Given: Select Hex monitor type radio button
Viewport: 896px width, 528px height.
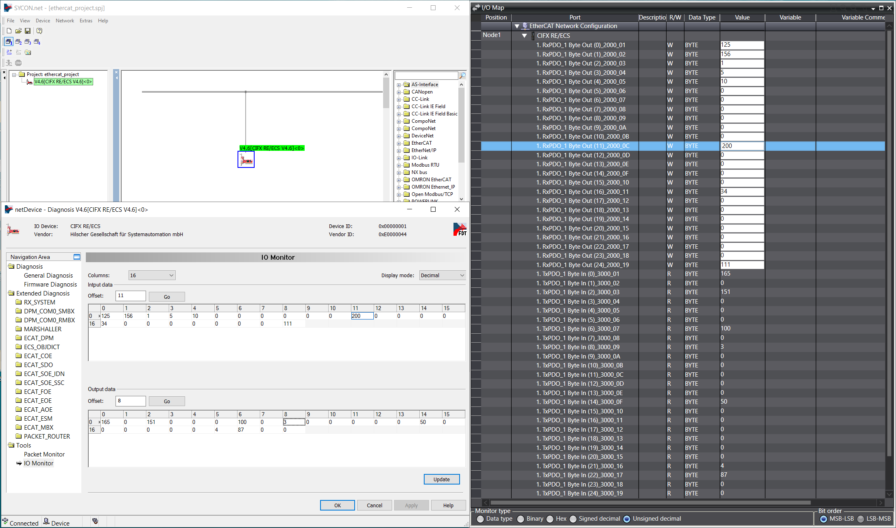Looking at the screenshot, I should tap(550, 519).
